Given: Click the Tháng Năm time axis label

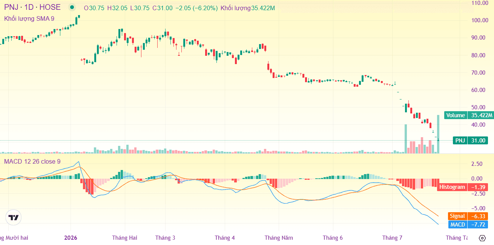Looking at the screenshot, I should (x=279, y=238).
